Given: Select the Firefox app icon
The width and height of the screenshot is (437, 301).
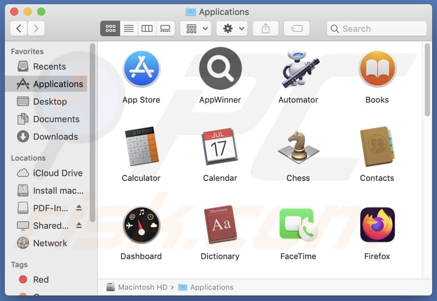Looking at the screenshot, I should (x=377, y=225).
